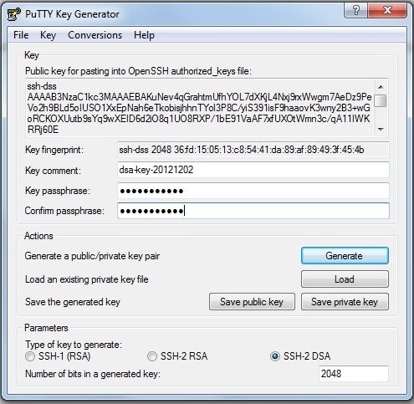The image size is (414, 404).
Task: Select the SSH-1 (RSA) key type
Action: (x=30, y=356)
